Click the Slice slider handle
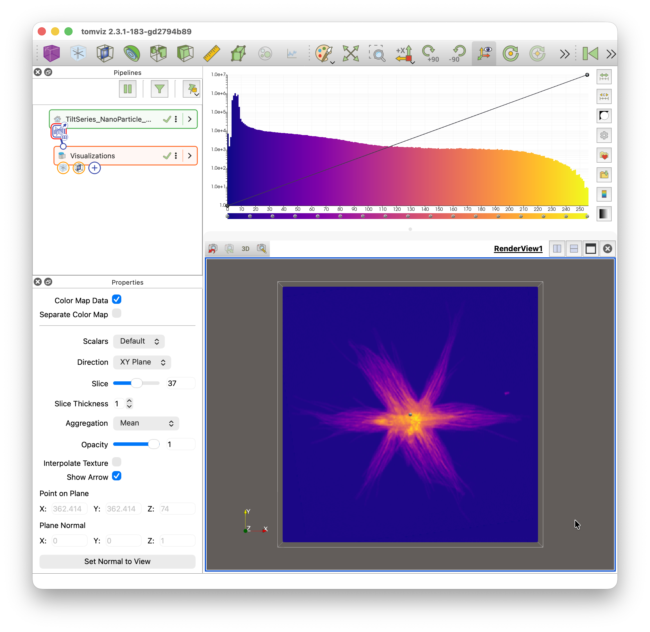Image resolution: width=650 pixels, height=632 pixels. pos(136,383)
